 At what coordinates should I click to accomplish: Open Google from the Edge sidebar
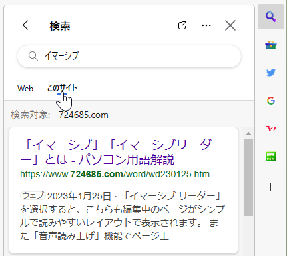point(271,101)
